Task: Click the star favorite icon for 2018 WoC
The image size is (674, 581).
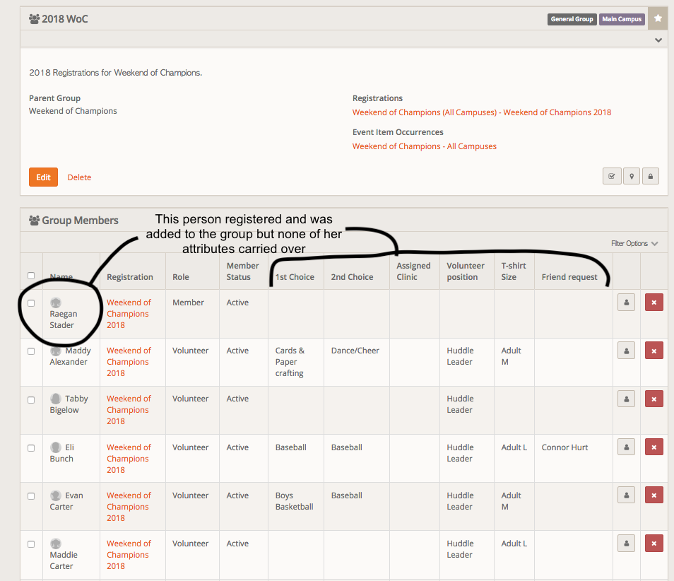Action: click(658, 18)
